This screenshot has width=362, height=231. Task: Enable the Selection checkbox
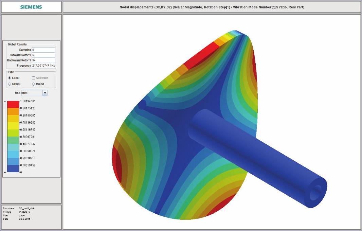[x=33, y=78]
